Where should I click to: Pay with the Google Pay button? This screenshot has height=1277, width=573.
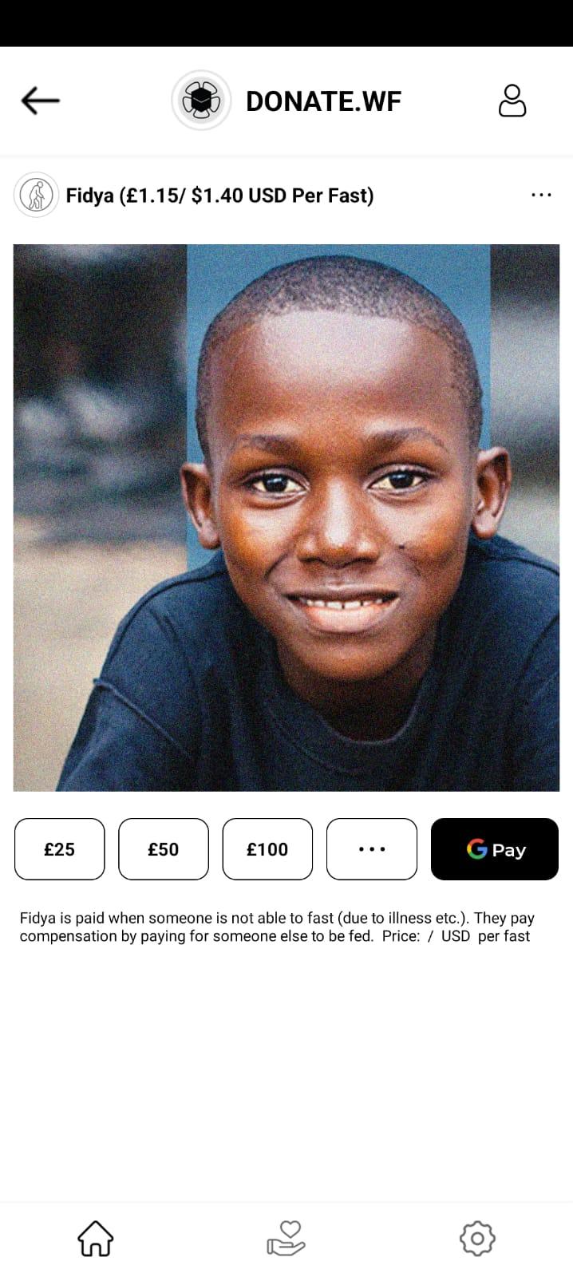click(x=495, y=849)
